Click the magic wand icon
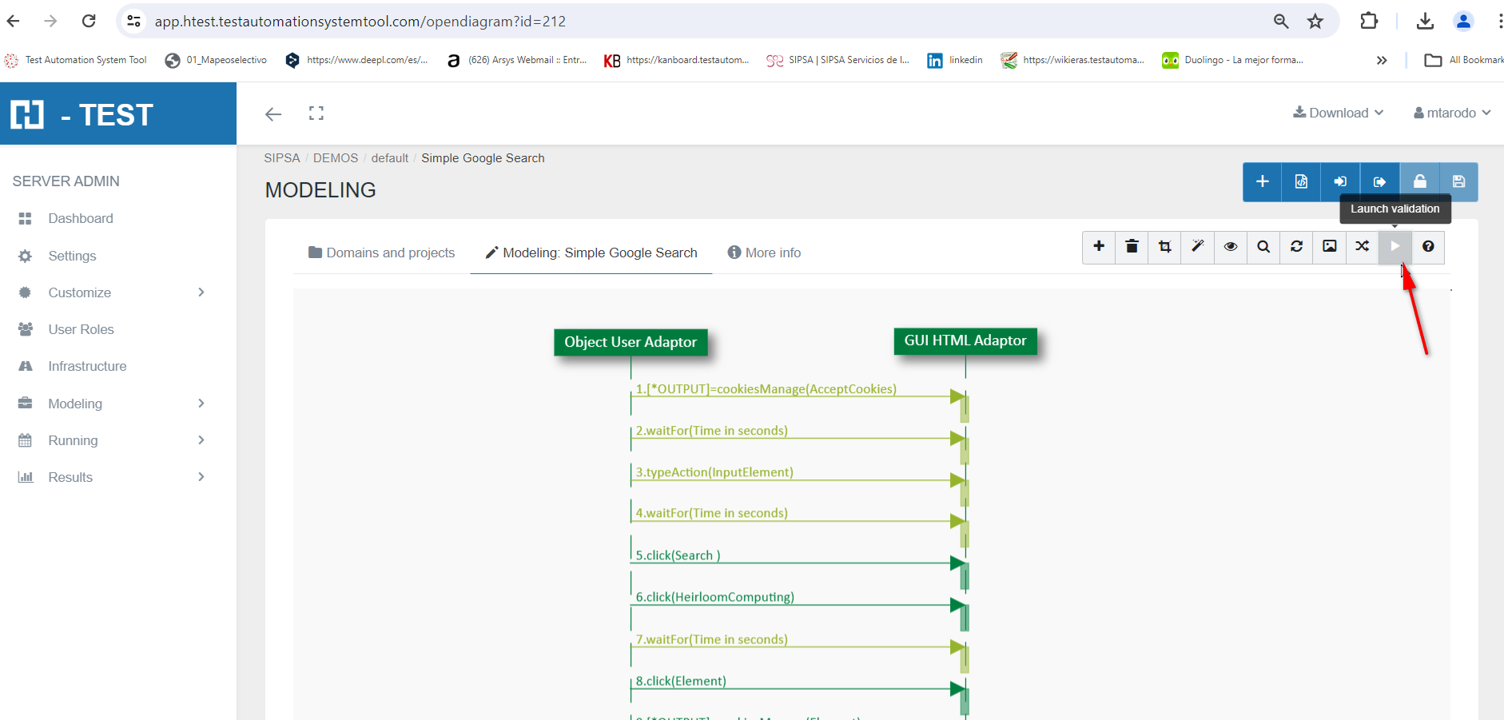The width and height of the screenshot is (1504, 720). (1197, 247)
